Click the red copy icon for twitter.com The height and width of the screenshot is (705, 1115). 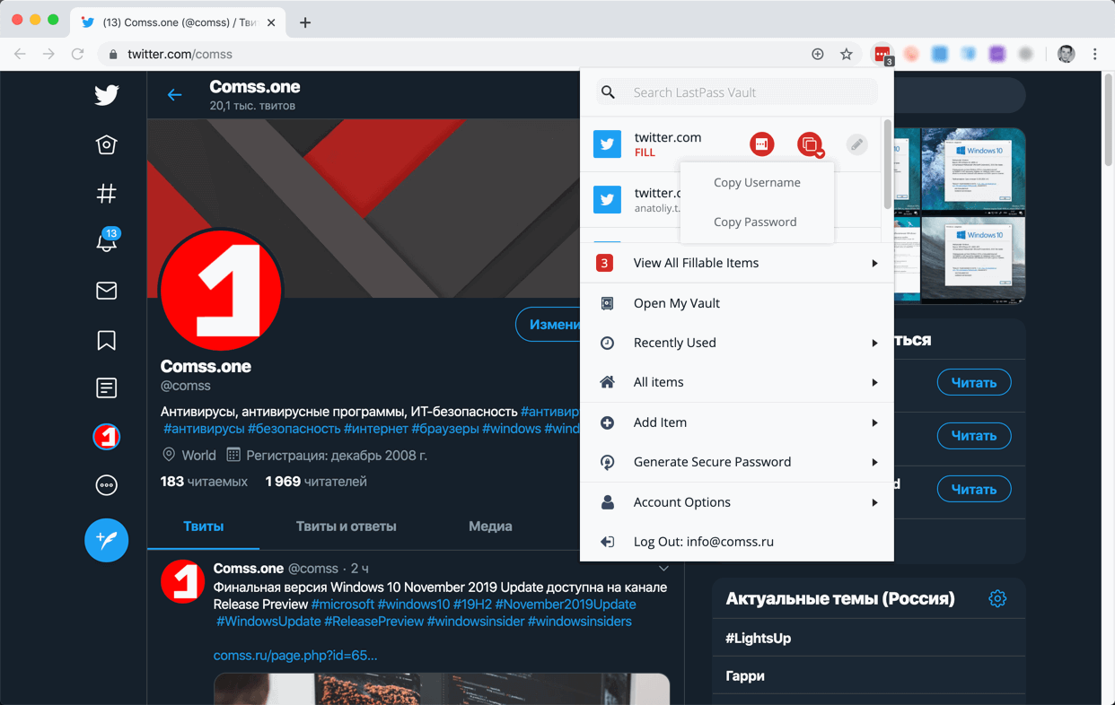(x=810, y=144)
